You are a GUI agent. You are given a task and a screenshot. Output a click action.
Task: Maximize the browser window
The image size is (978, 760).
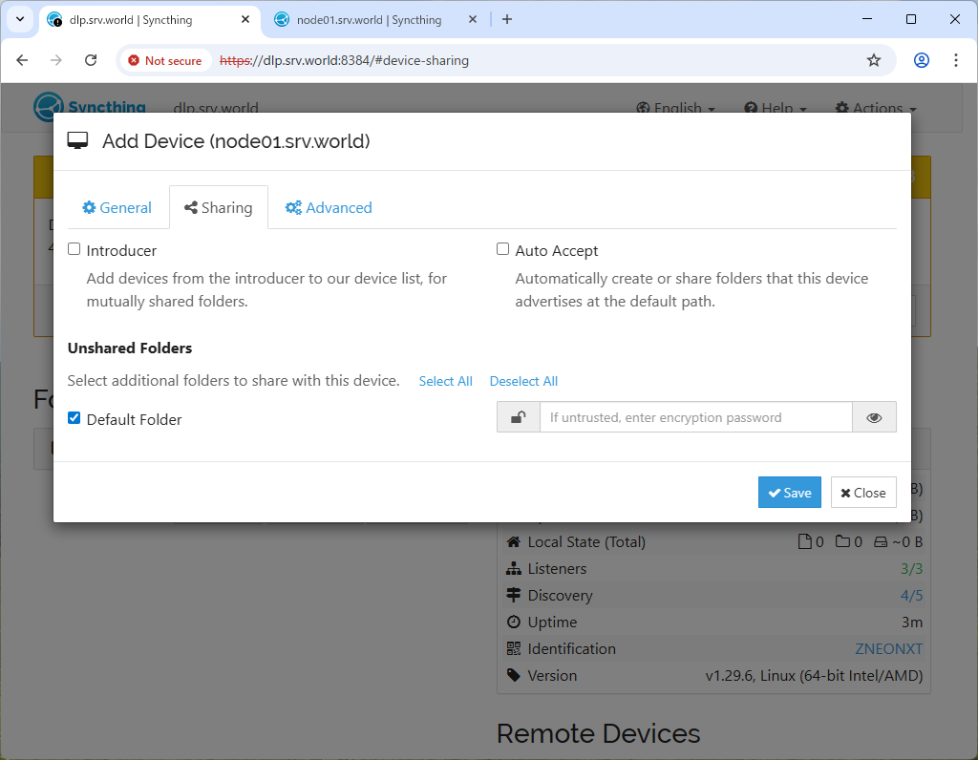point(910,19)
